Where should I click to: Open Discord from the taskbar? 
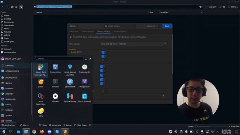[x=49, y=132]
